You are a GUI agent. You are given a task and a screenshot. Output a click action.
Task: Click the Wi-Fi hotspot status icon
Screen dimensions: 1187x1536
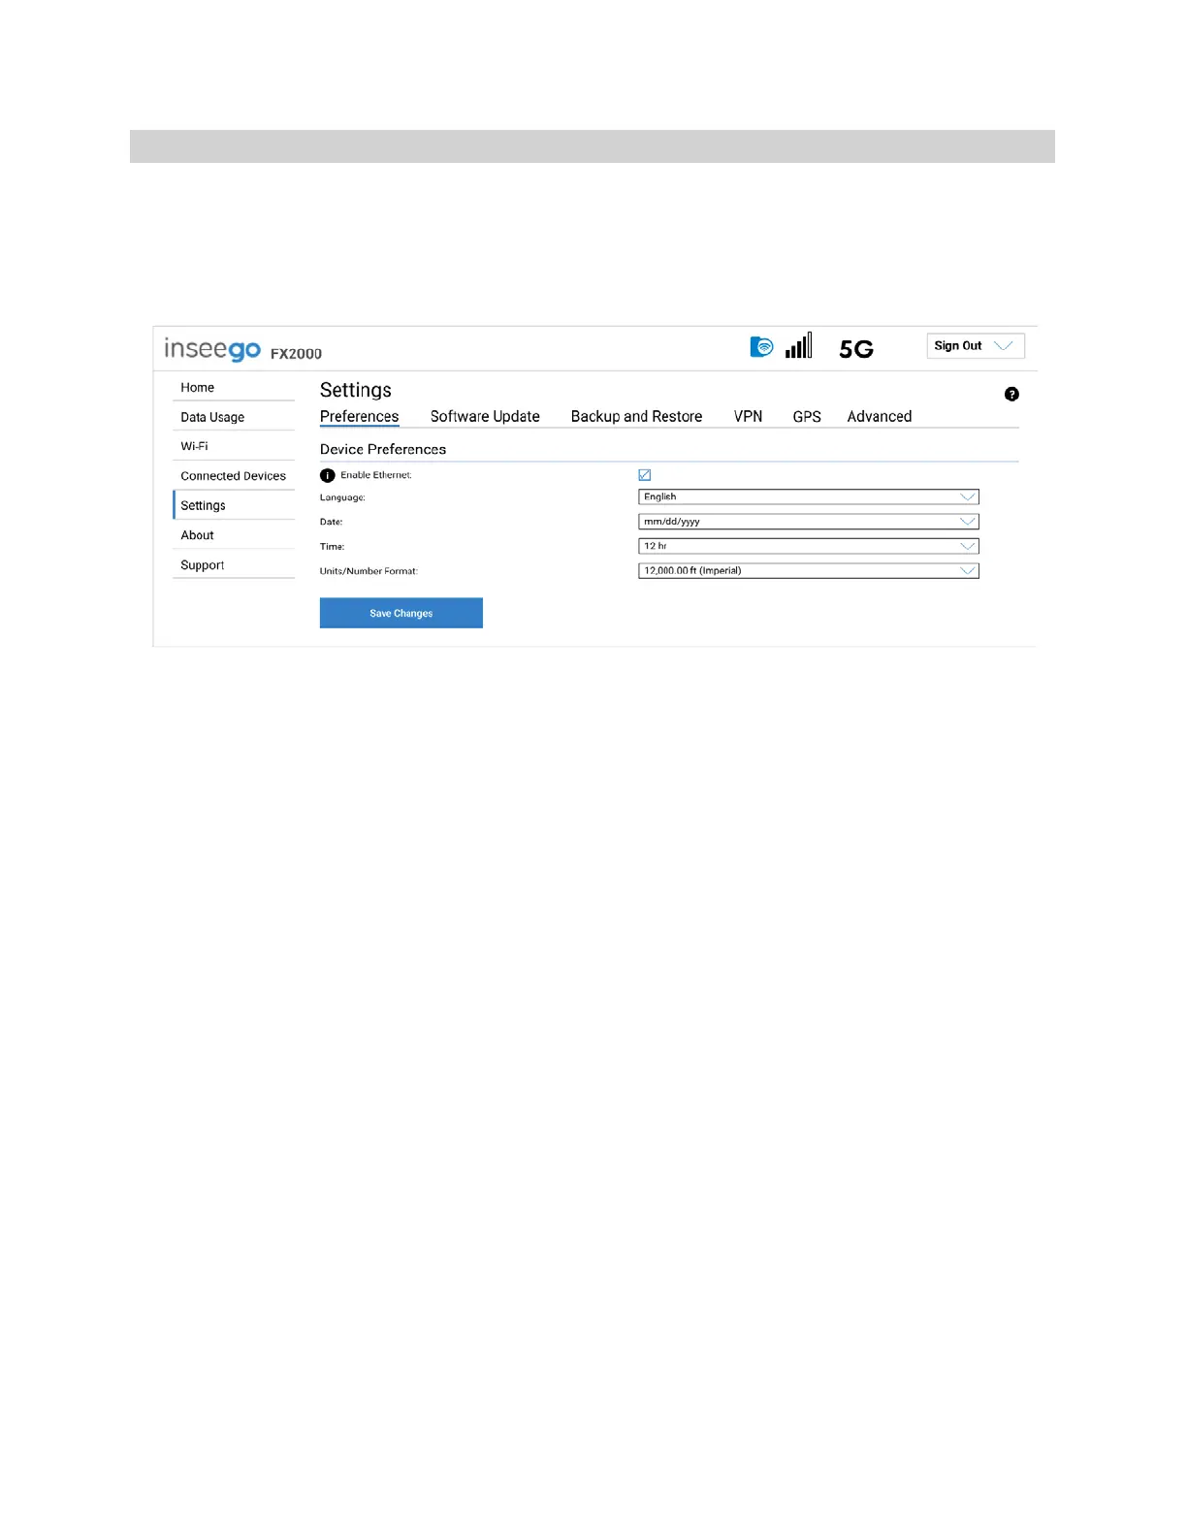(762, 346)
